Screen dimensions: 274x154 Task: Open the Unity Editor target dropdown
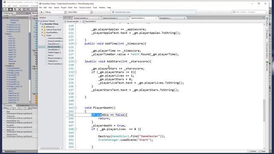[80, 12]
